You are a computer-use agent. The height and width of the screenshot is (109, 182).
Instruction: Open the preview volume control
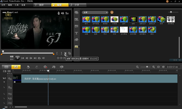(43, 58)
